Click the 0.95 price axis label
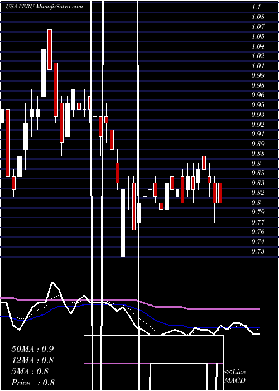Image resolution: width=279 pixels, height=391 pixels. pos(258,105)
